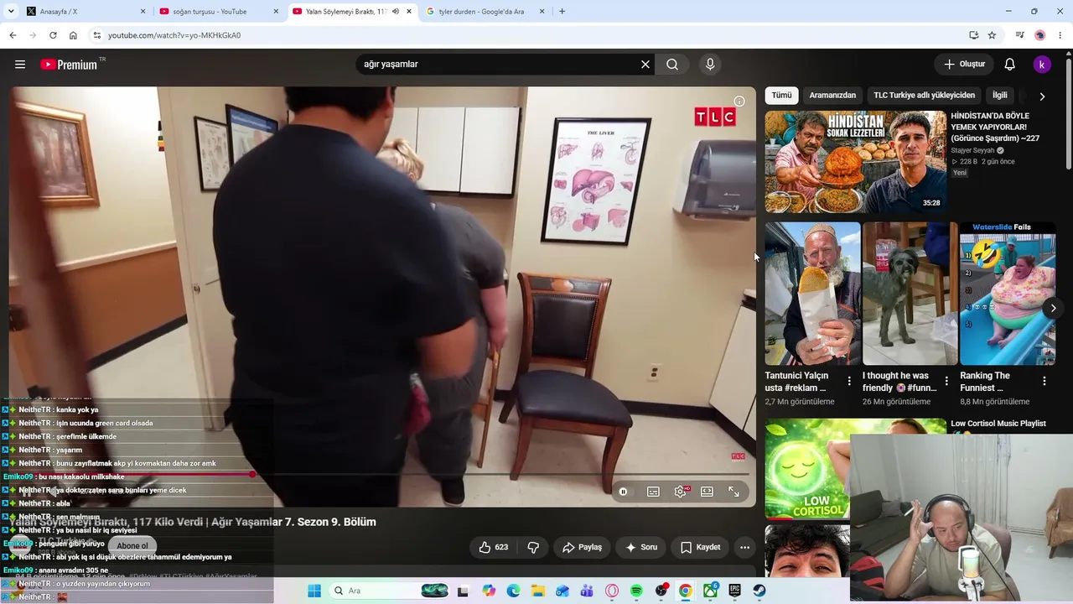
Task: Seek using the video progress bar
Action: pos(379,475)
